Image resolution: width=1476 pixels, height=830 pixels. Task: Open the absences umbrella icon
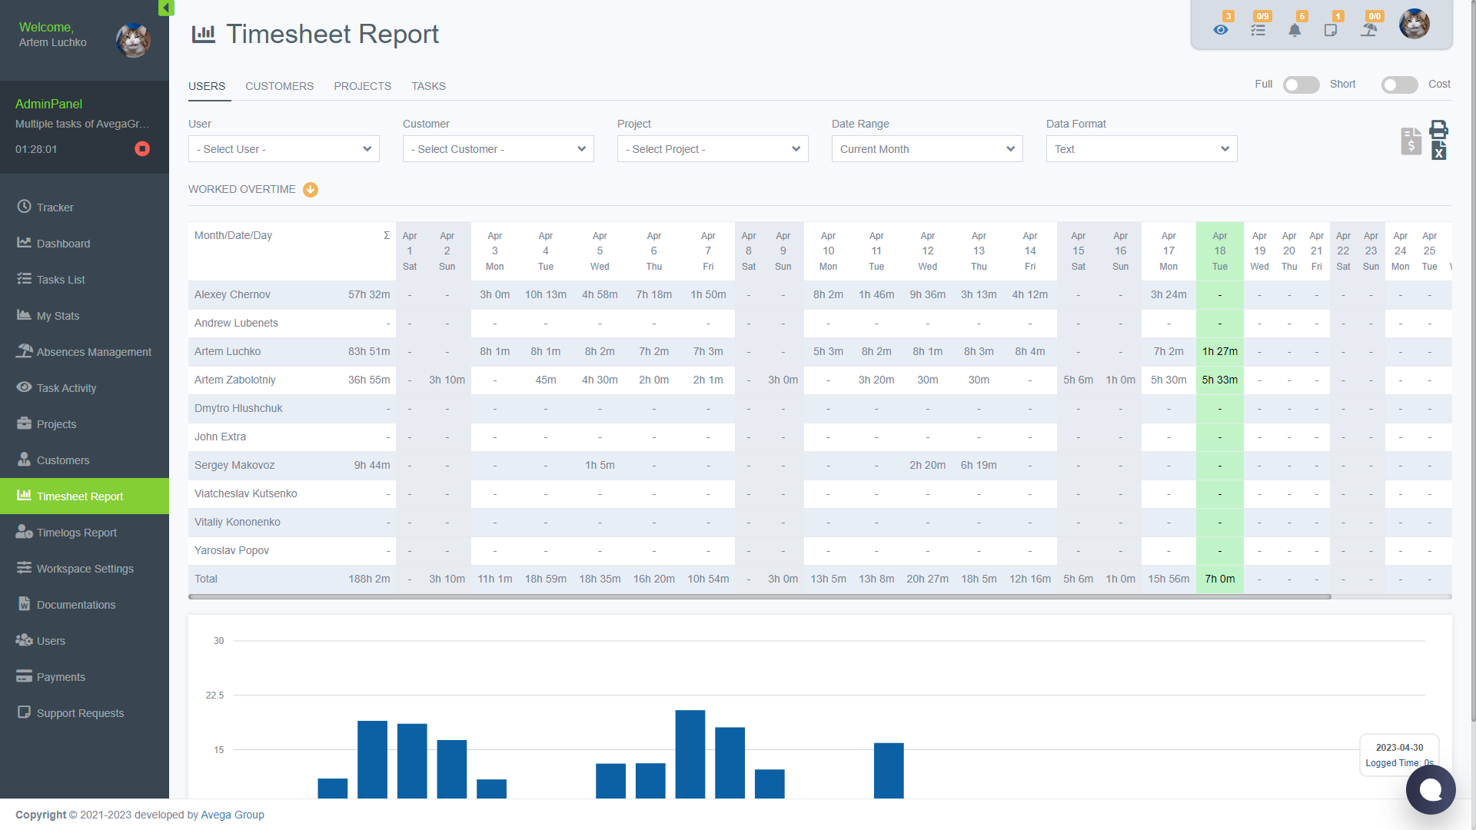pos(1368,30)
